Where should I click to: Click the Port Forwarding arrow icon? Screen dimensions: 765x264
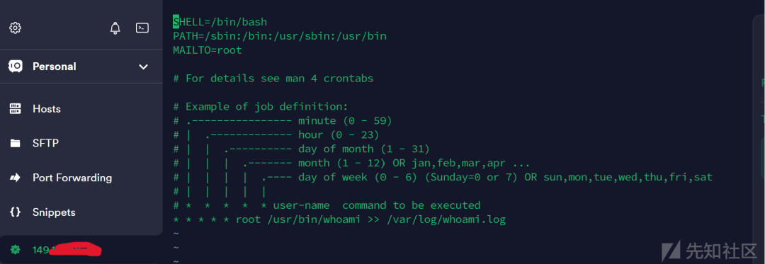(x=15, y=178)
